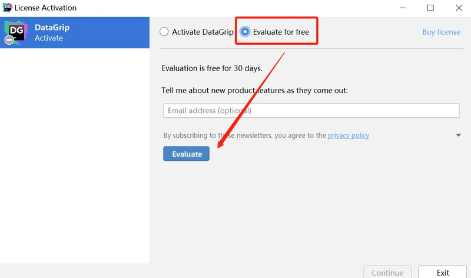Select the DataGrip Activate entry in the product list
The image size is (471, 278).
tap(75, 32)
